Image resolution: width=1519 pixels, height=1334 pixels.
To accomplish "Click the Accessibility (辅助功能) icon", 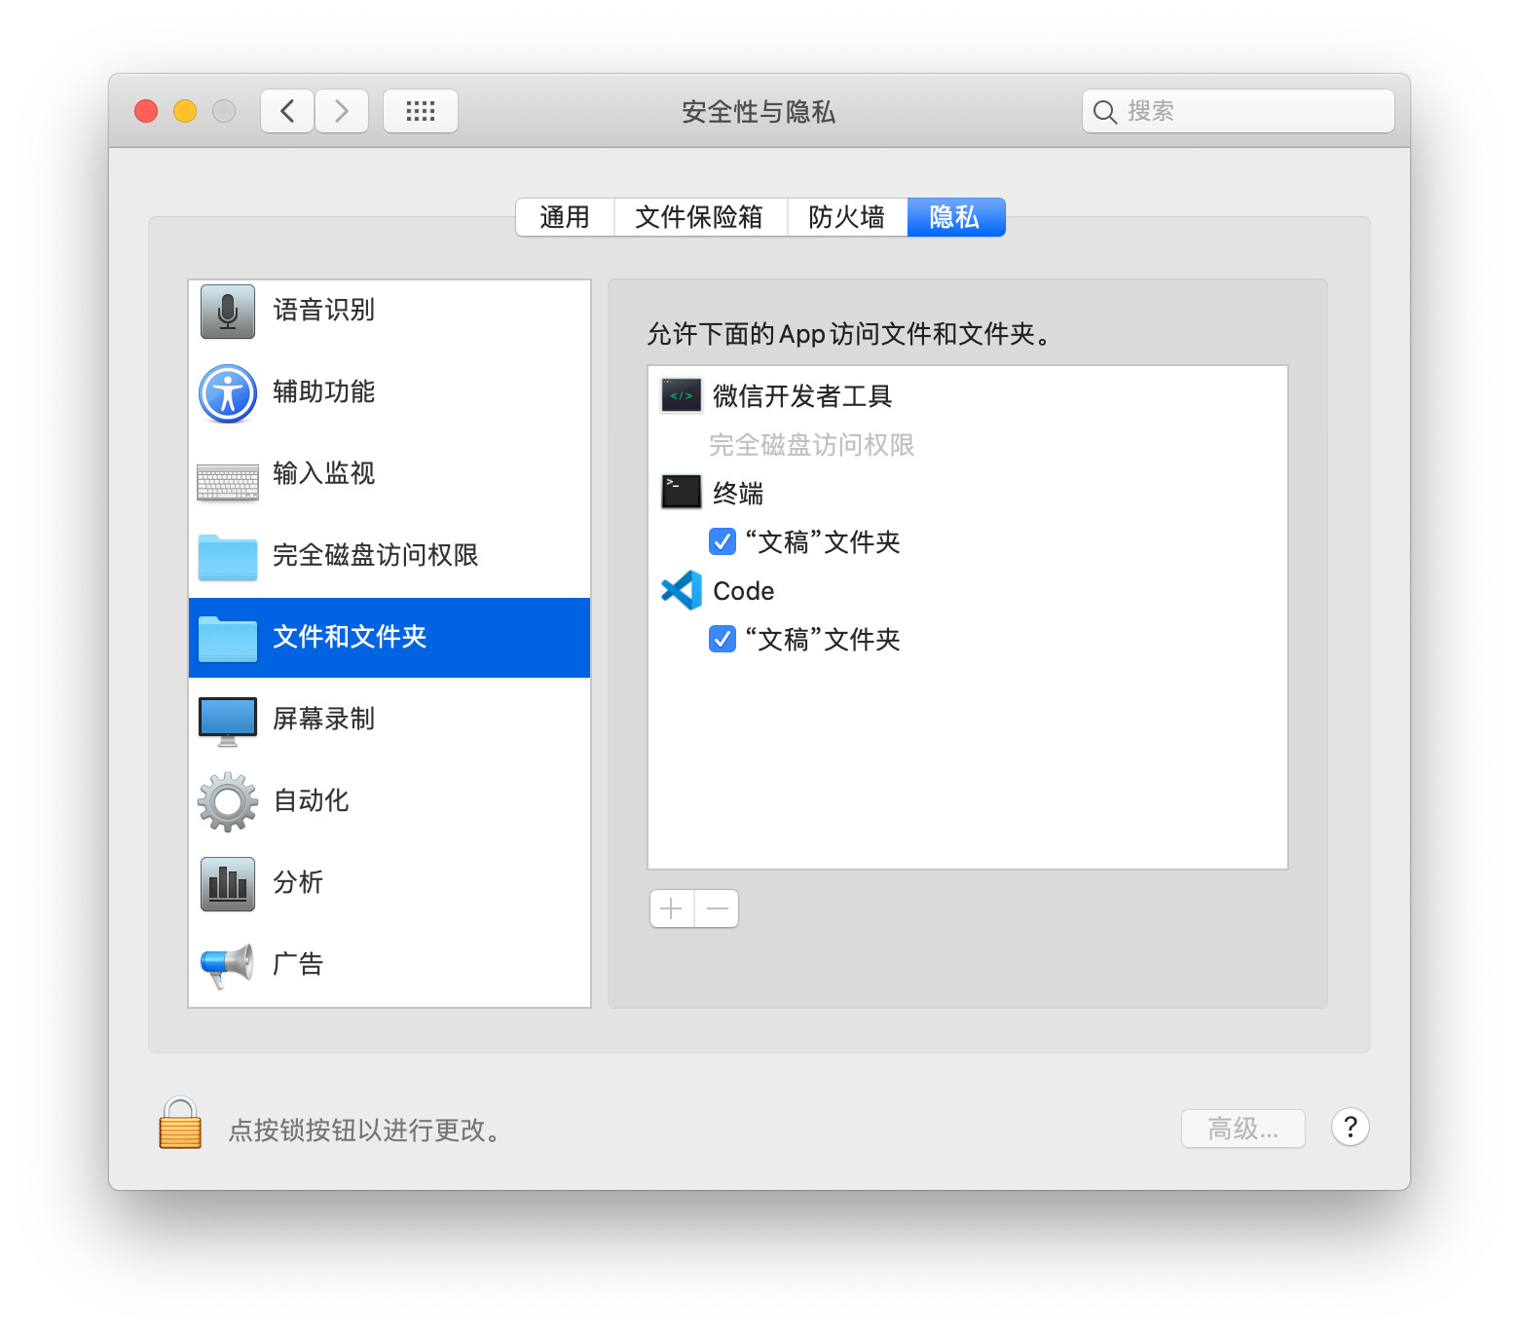I will (228, 393).
